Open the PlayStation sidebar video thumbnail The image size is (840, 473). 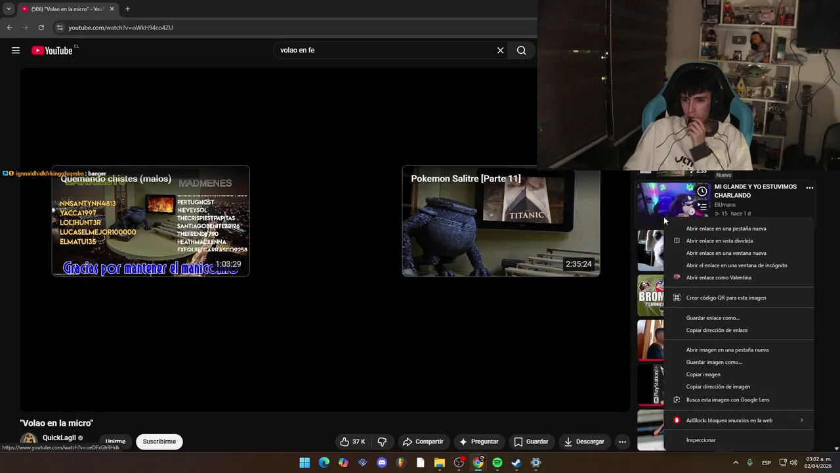tap(650, 386)
